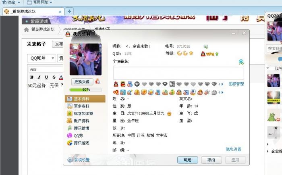Screen dimensions: 282x175
Task: Close the 猴岛游戏论坛 browser tab
Action: (60, 12)
